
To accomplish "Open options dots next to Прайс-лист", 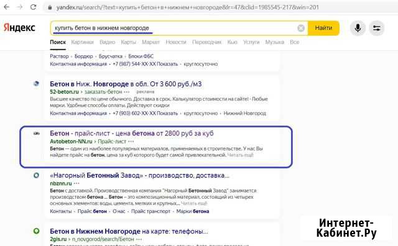I will pyautogui.click(x=131, y=142).
